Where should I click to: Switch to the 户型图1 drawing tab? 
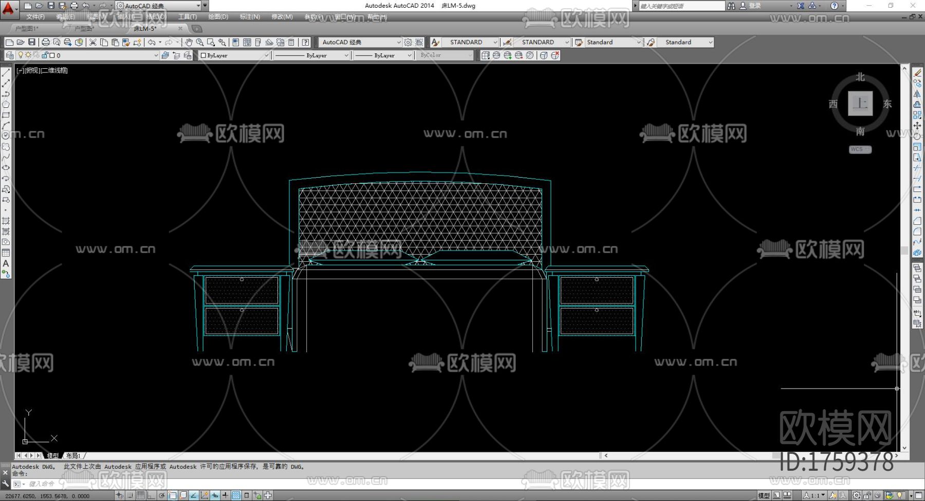pos(27,29)
